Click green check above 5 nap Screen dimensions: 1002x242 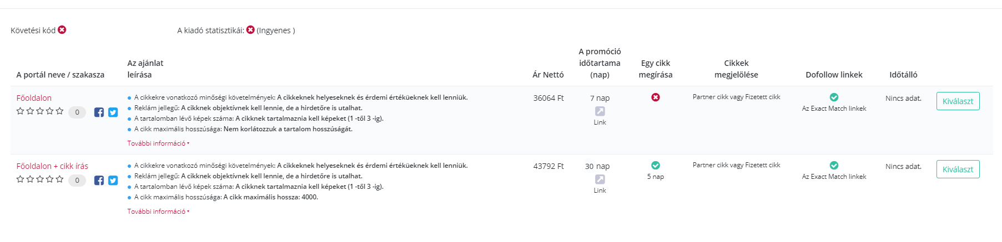coord(656,165)
